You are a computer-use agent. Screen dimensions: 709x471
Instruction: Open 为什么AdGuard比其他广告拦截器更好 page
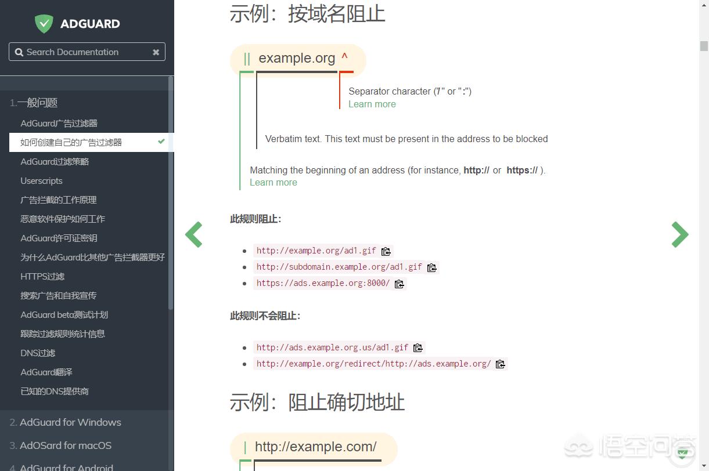(93, 257)
